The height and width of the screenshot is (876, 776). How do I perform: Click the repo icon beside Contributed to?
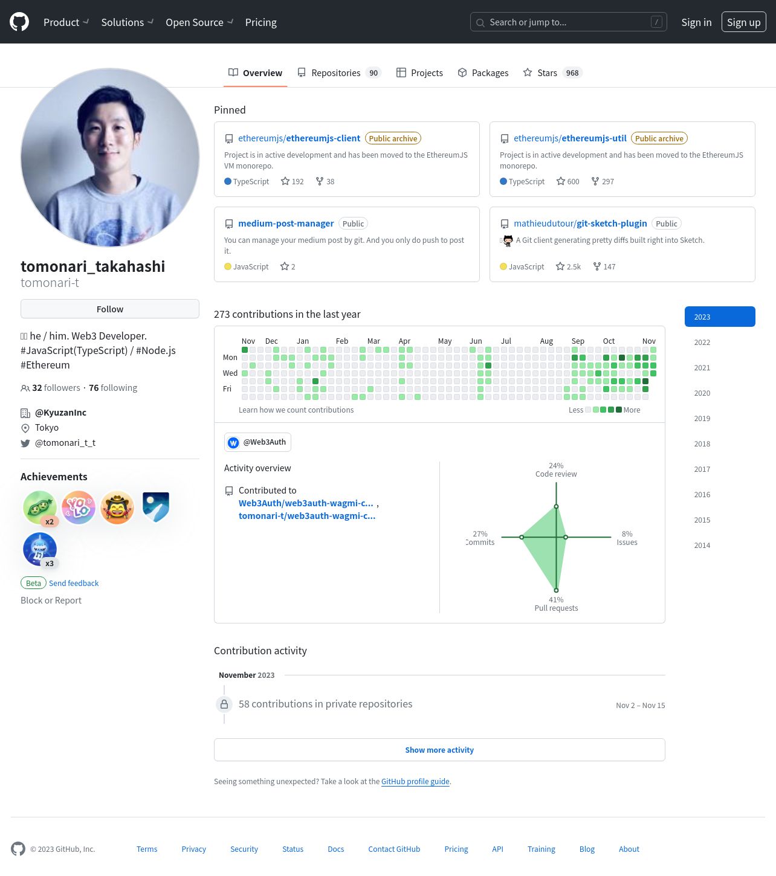coord(229,491)
